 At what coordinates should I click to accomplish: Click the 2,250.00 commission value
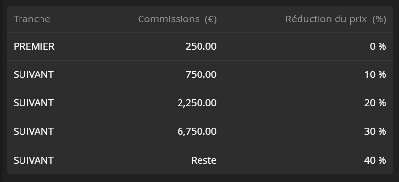pyautogui.click(x=197, y=103)
